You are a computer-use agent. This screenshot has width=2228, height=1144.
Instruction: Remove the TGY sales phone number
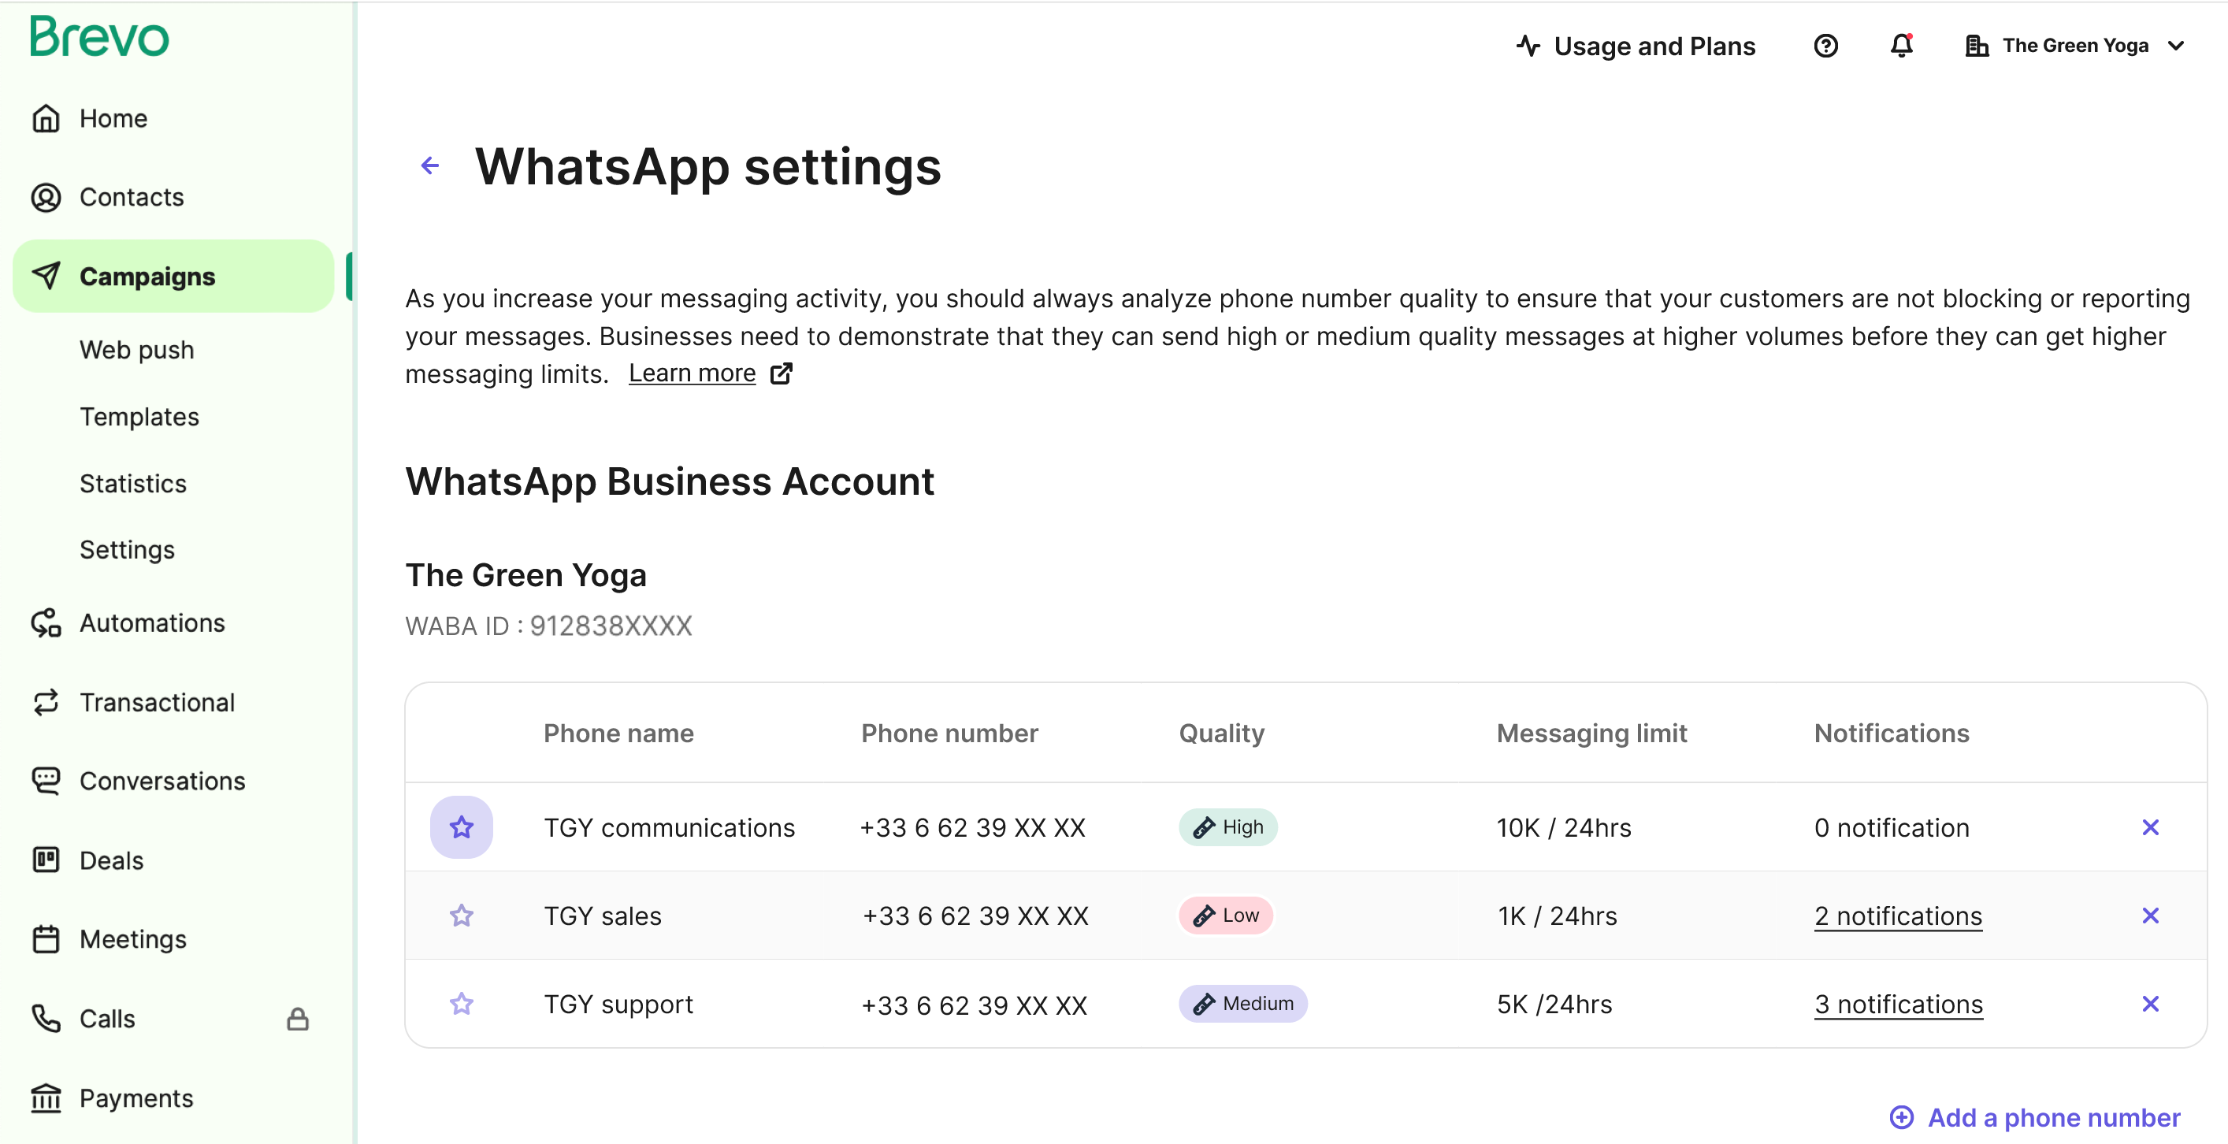(2150, 916)
